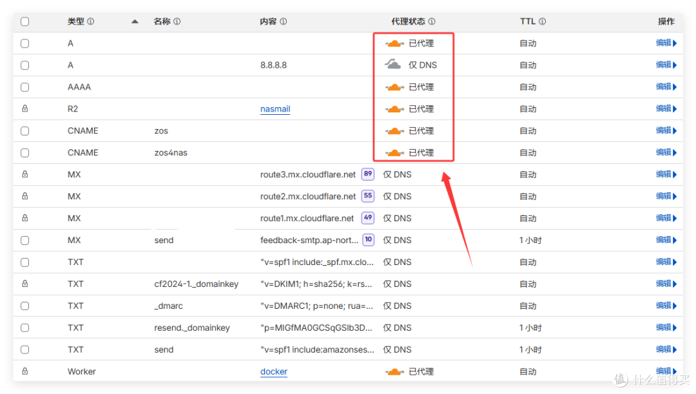Click the zos4nas name cell
The width and height of the screenshot is (696, 394).
pyautogui.click(x=171, y=153)
